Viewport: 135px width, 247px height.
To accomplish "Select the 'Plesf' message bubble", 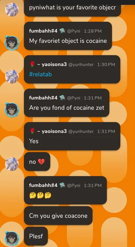I will [36, 236].
